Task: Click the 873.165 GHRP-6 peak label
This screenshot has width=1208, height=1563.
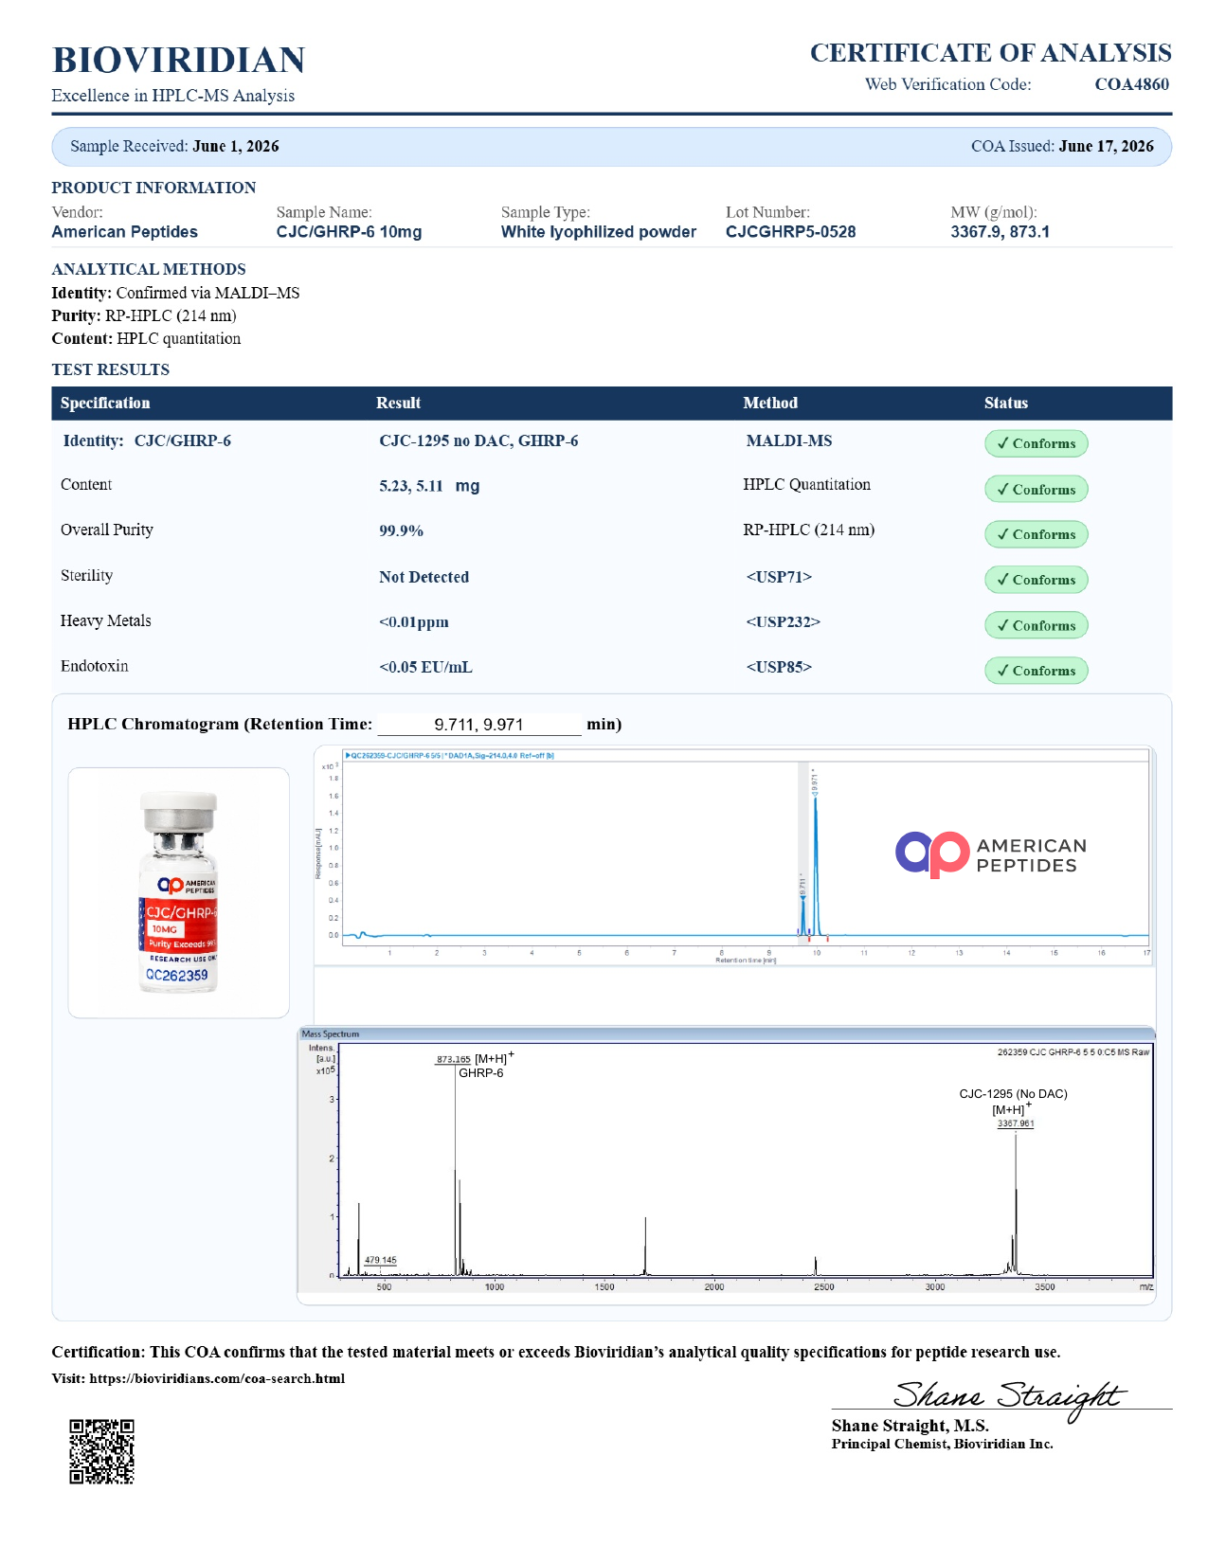Action: tap(474, 1066)
